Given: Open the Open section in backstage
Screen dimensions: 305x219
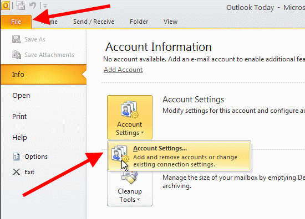Looking at the screenshot, I should tap(21, 96).
